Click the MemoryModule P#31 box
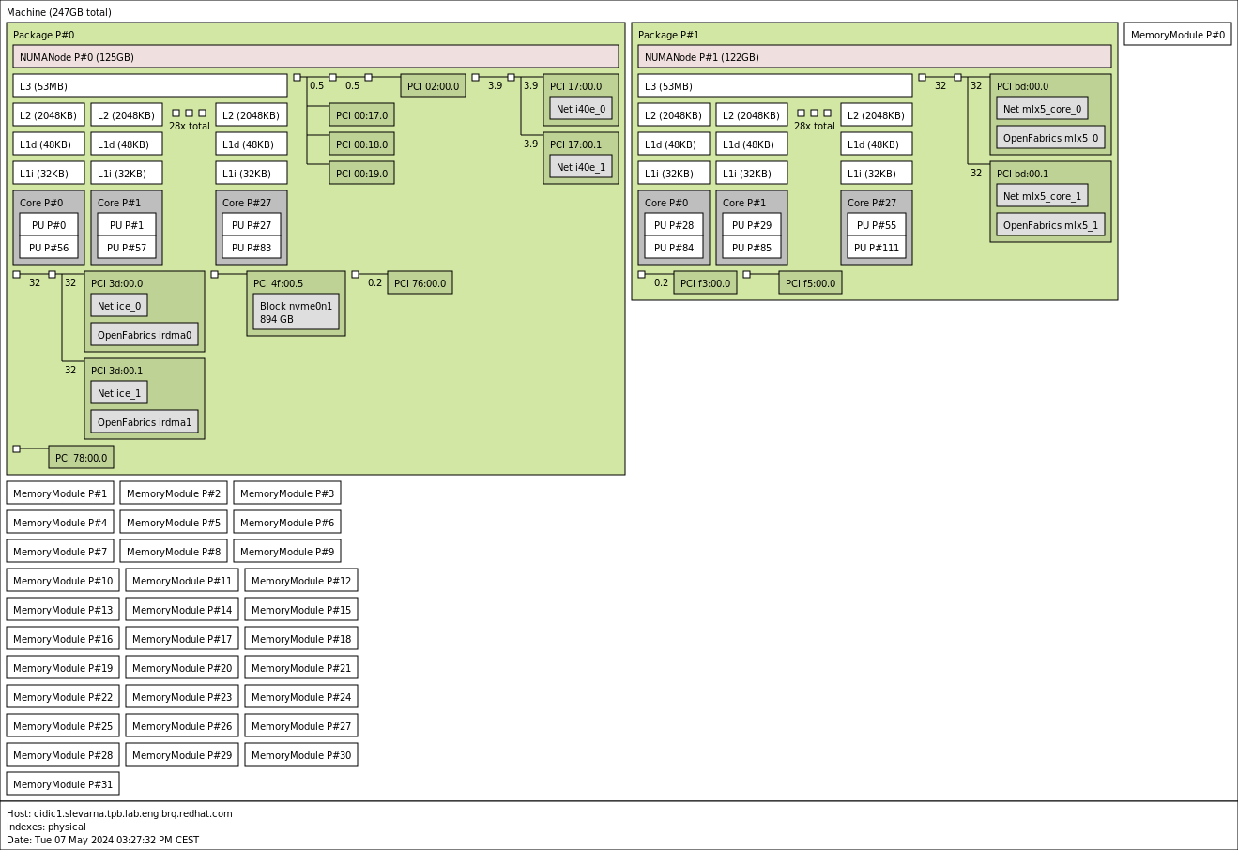The image size is (1238, 850). point(63,784)
